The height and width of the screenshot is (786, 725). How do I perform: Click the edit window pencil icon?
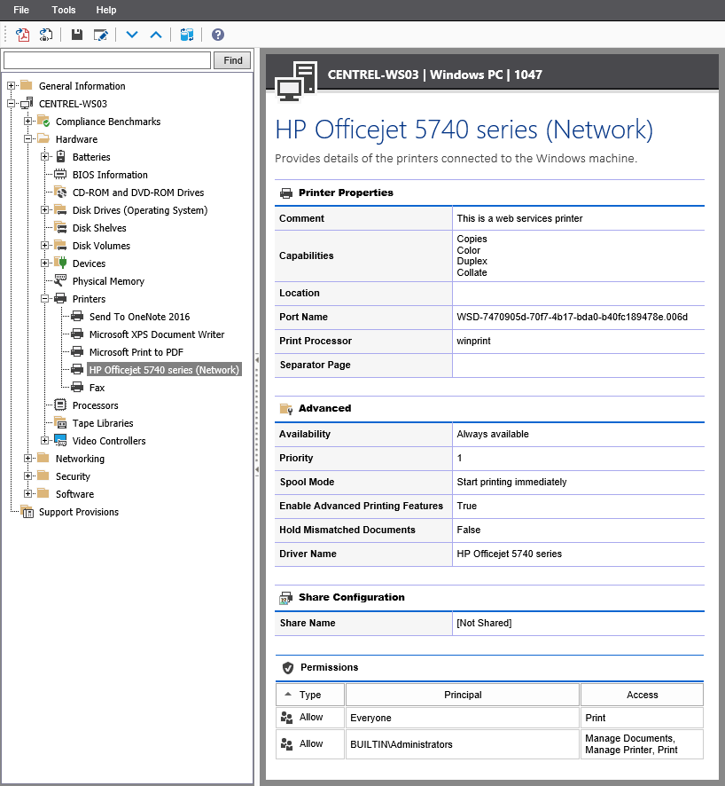pyautogui.click(x=101, y=35)
